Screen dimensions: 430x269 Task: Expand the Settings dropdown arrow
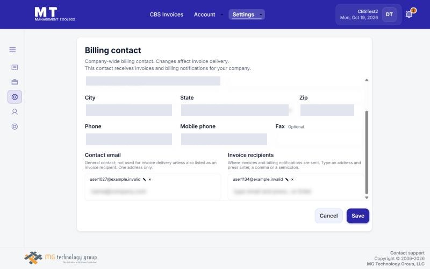[x=261, y=15]
